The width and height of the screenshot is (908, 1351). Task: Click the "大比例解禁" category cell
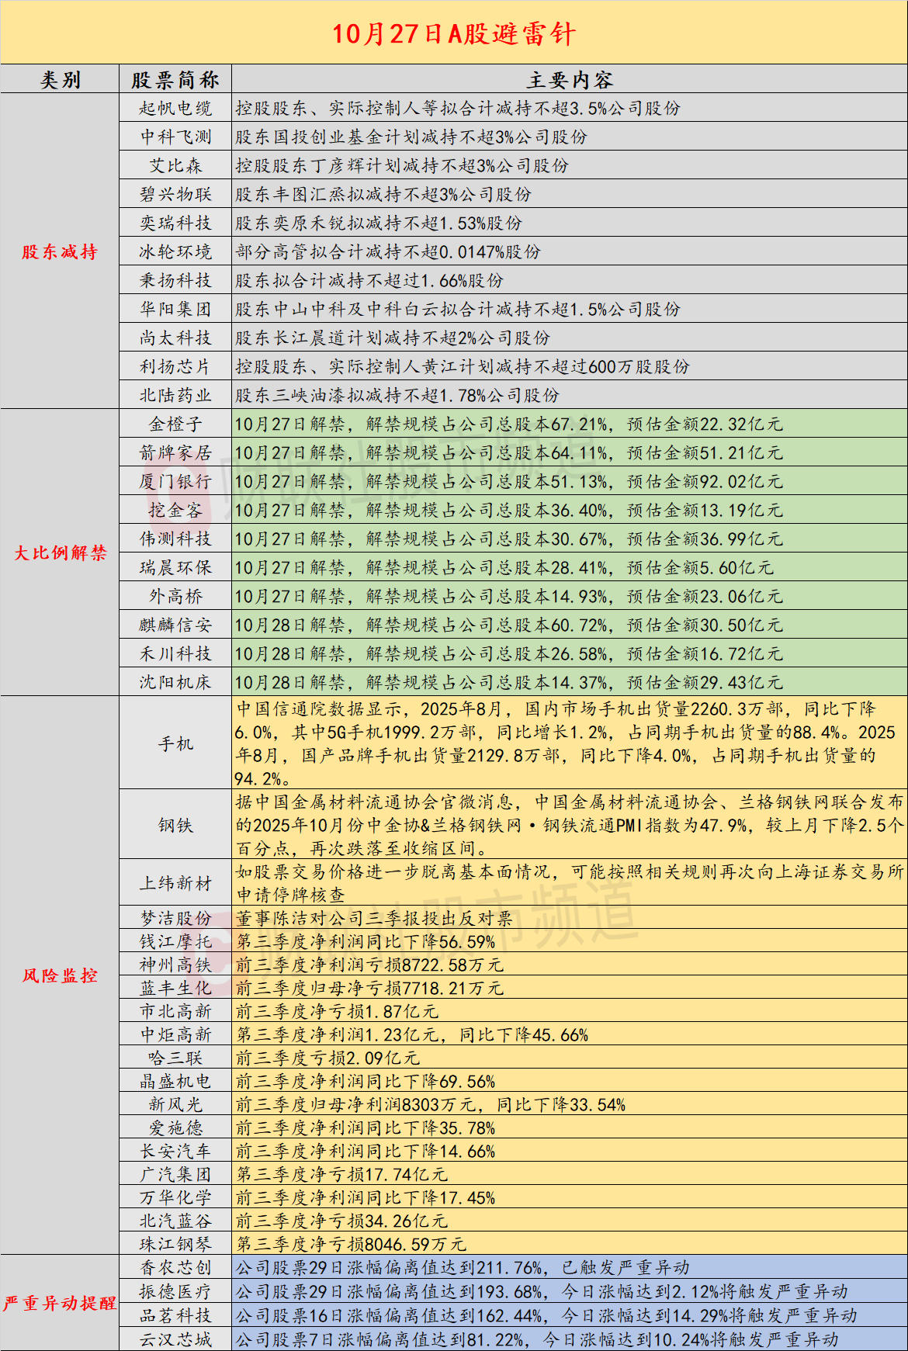point(60,553)
